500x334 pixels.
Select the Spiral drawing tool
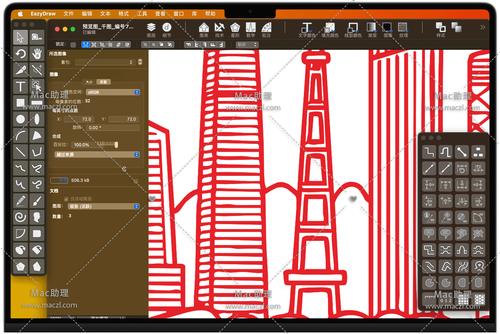[20, 217]
